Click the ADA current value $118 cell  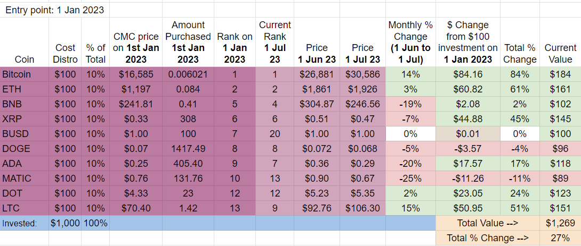pos(560,164)
